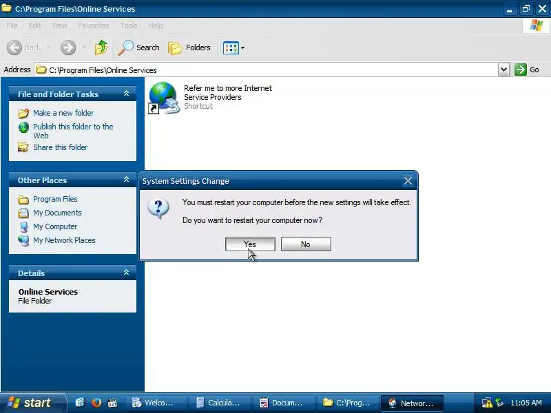Click the Make a new folder icon
Viewport: 551px width, 413px height.
point(23,113)
